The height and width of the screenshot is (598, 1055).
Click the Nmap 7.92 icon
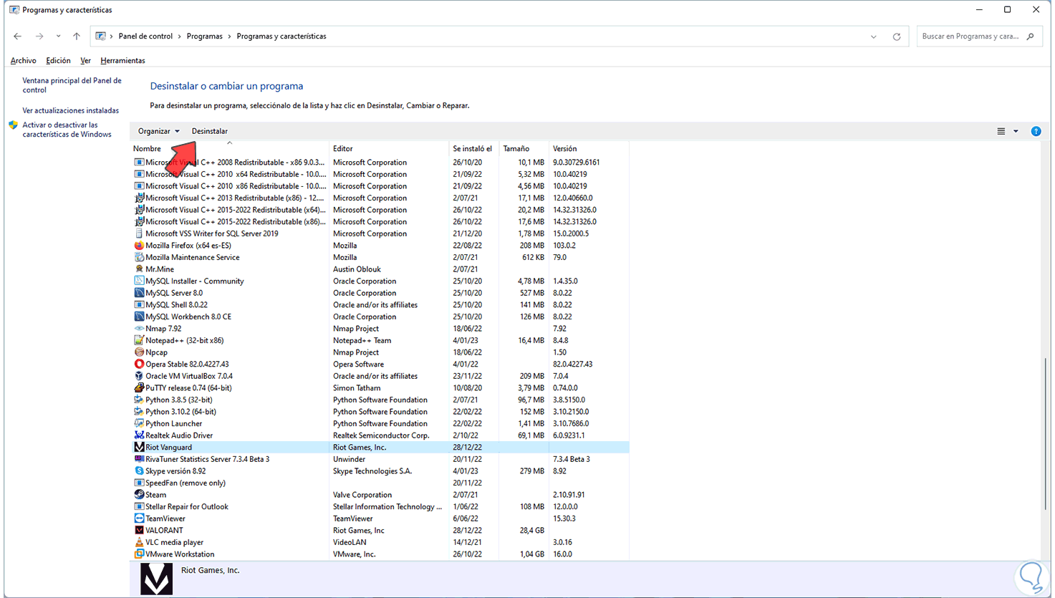(139, 329)
